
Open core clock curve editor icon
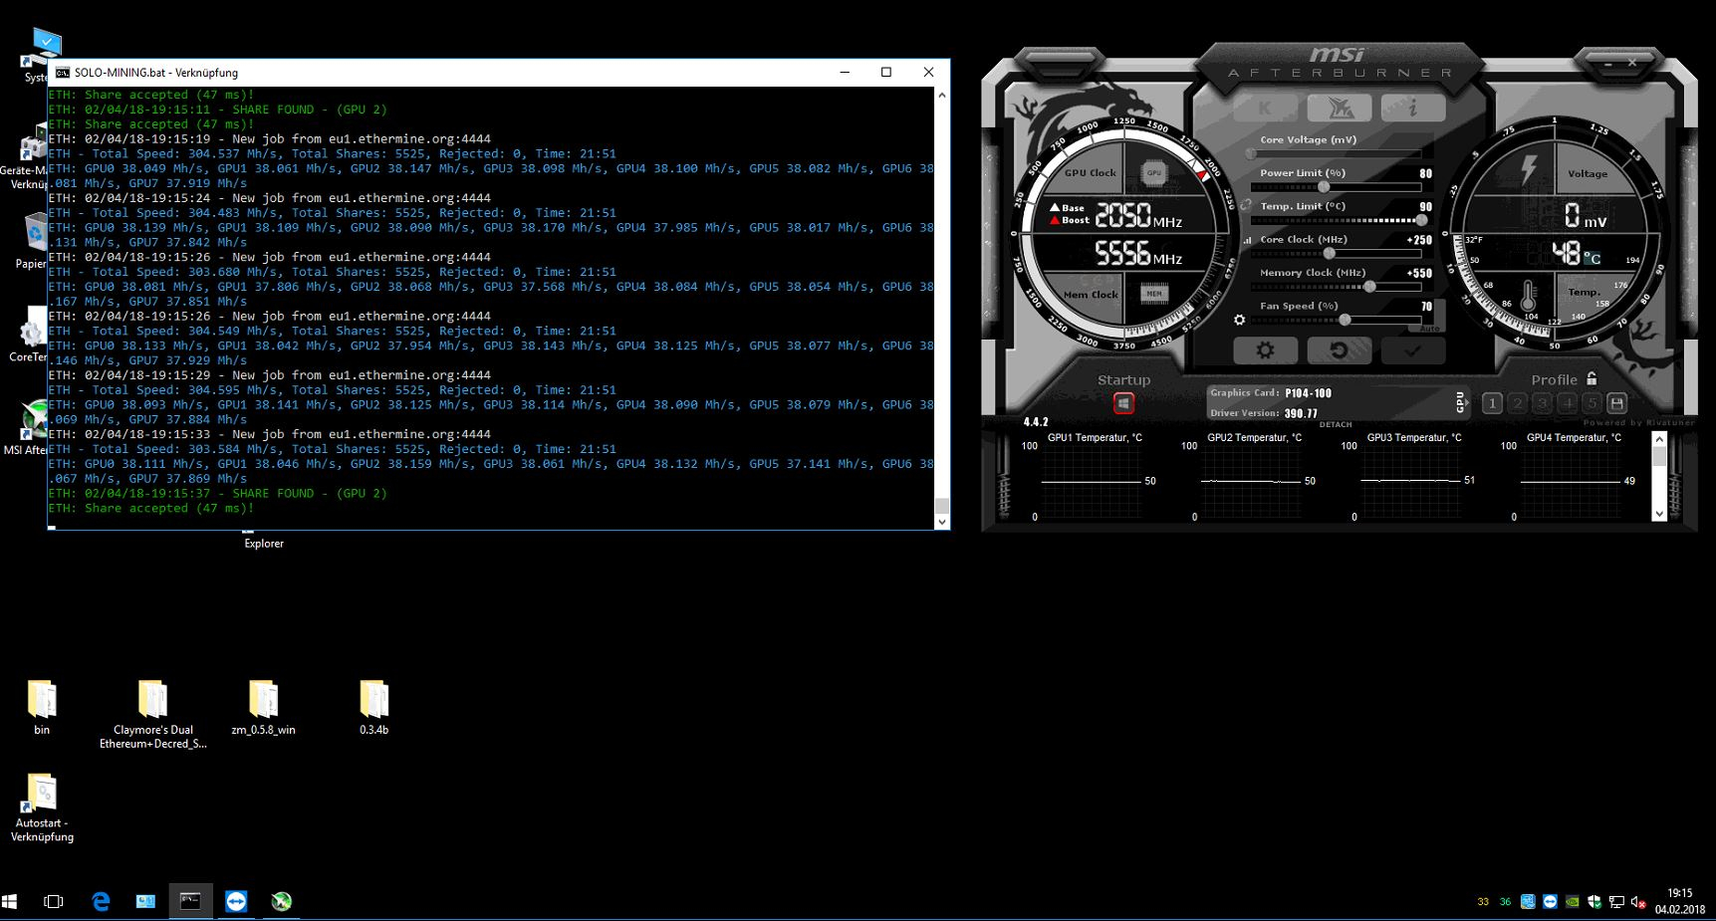1248,240
